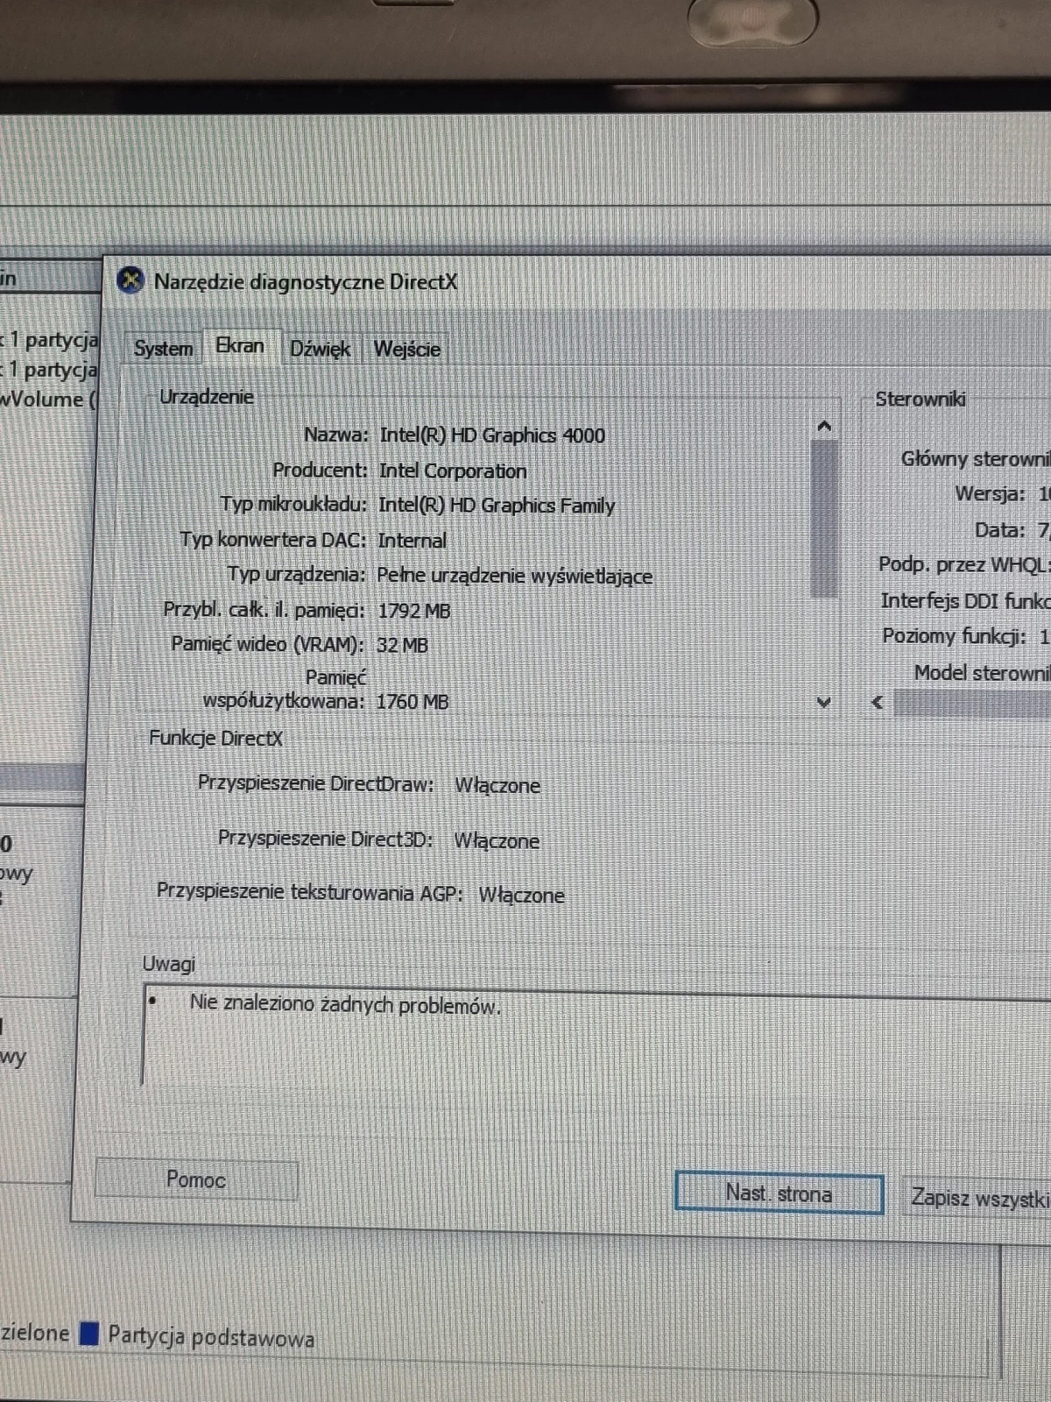The width and height of the screenshot is (1051, 1402).
Task: Click the Urządzenie list scroll-up arrow
Action: coord(823,427)
